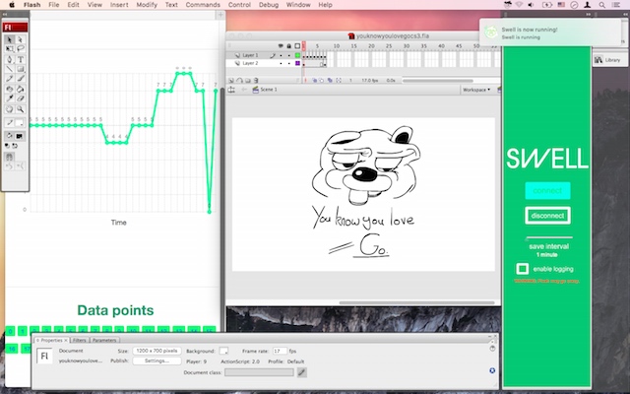Toggle Onion Skin in timeline

pyautogui.click(x=314, y=81)
